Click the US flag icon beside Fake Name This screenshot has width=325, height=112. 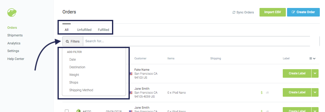[x=131, y=73]
